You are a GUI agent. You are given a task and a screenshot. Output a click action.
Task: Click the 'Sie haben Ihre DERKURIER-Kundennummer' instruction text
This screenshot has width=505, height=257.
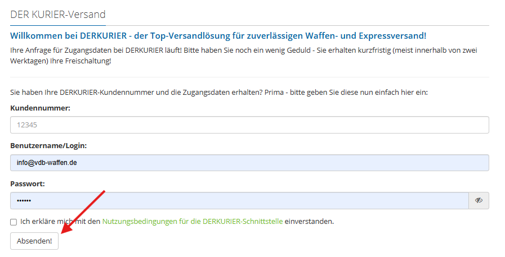click(x=219, y=92)
